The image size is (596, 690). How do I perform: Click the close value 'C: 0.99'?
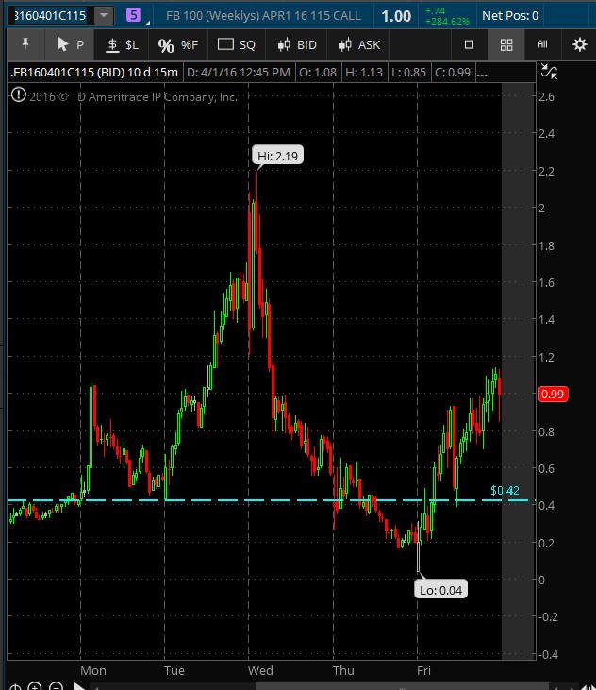(x=453, y=72)
